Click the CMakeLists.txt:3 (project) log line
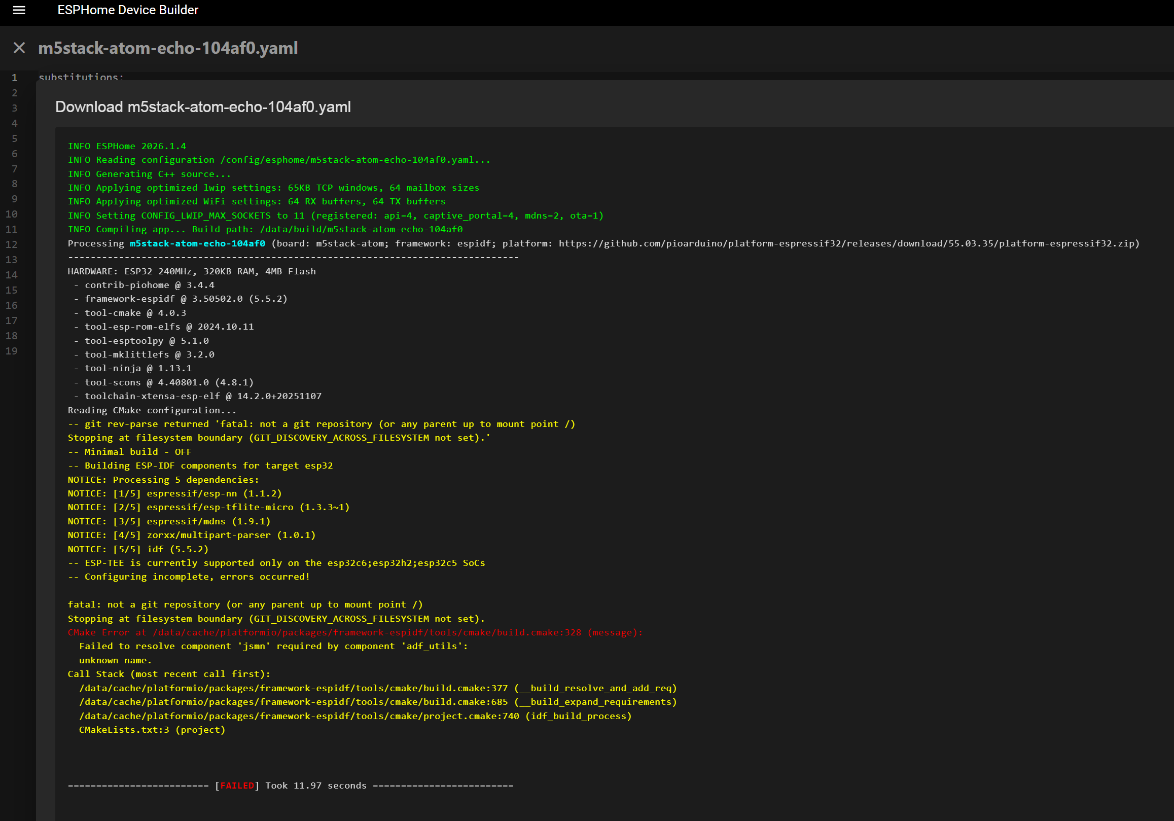1174x821 pixels. (x=152, y=730)
